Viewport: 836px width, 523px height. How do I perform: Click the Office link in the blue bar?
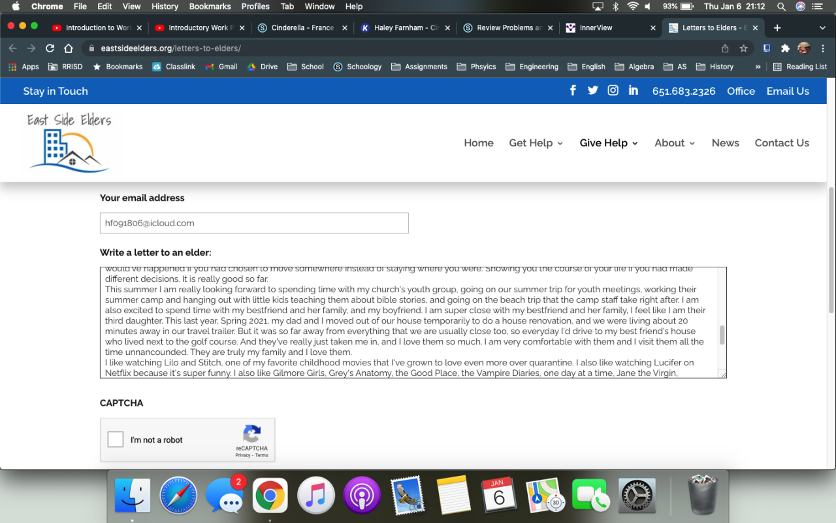741,91
